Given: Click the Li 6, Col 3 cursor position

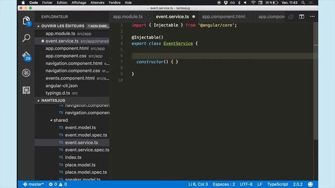Looking at the screenshot, I should (198, 184).
